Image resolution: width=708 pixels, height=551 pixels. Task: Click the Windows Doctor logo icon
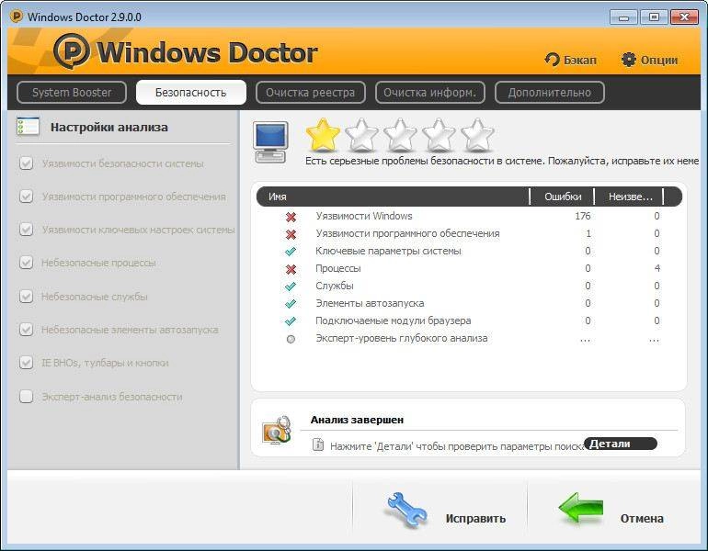pos(72,51)
